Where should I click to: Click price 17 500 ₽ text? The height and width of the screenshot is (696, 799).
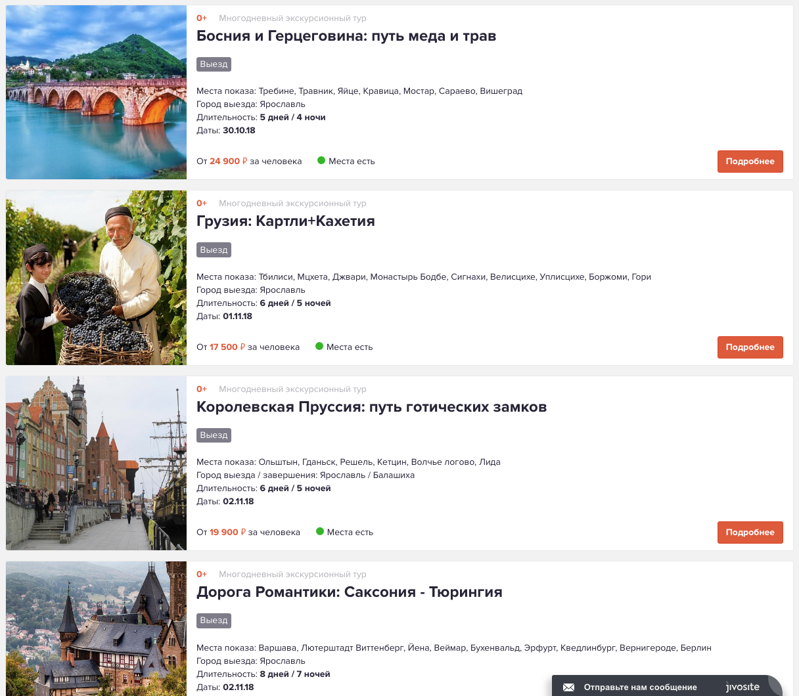coord(227,347)
